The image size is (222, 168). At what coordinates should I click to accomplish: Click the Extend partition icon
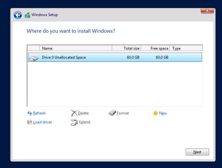coord(74,122)
